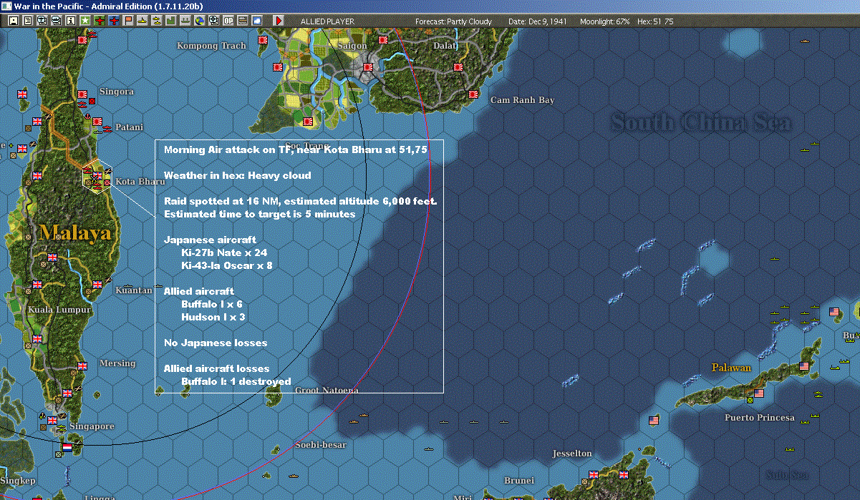Click the 'Weather in hex: Heavy cloud' line
Viewport: 860px width, 500px height.
(x=238, y=176)
